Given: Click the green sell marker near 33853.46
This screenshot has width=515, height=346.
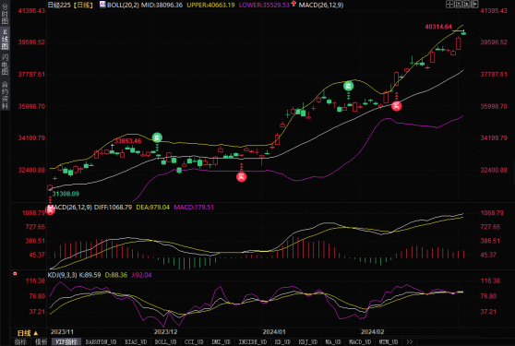Looking at the screenshot, I should point(157,137).
